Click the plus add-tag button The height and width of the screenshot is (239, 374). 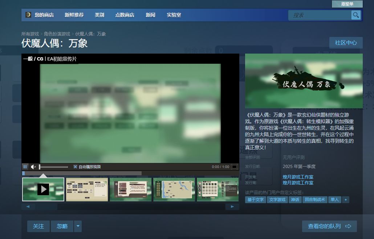tap(346, 200)
